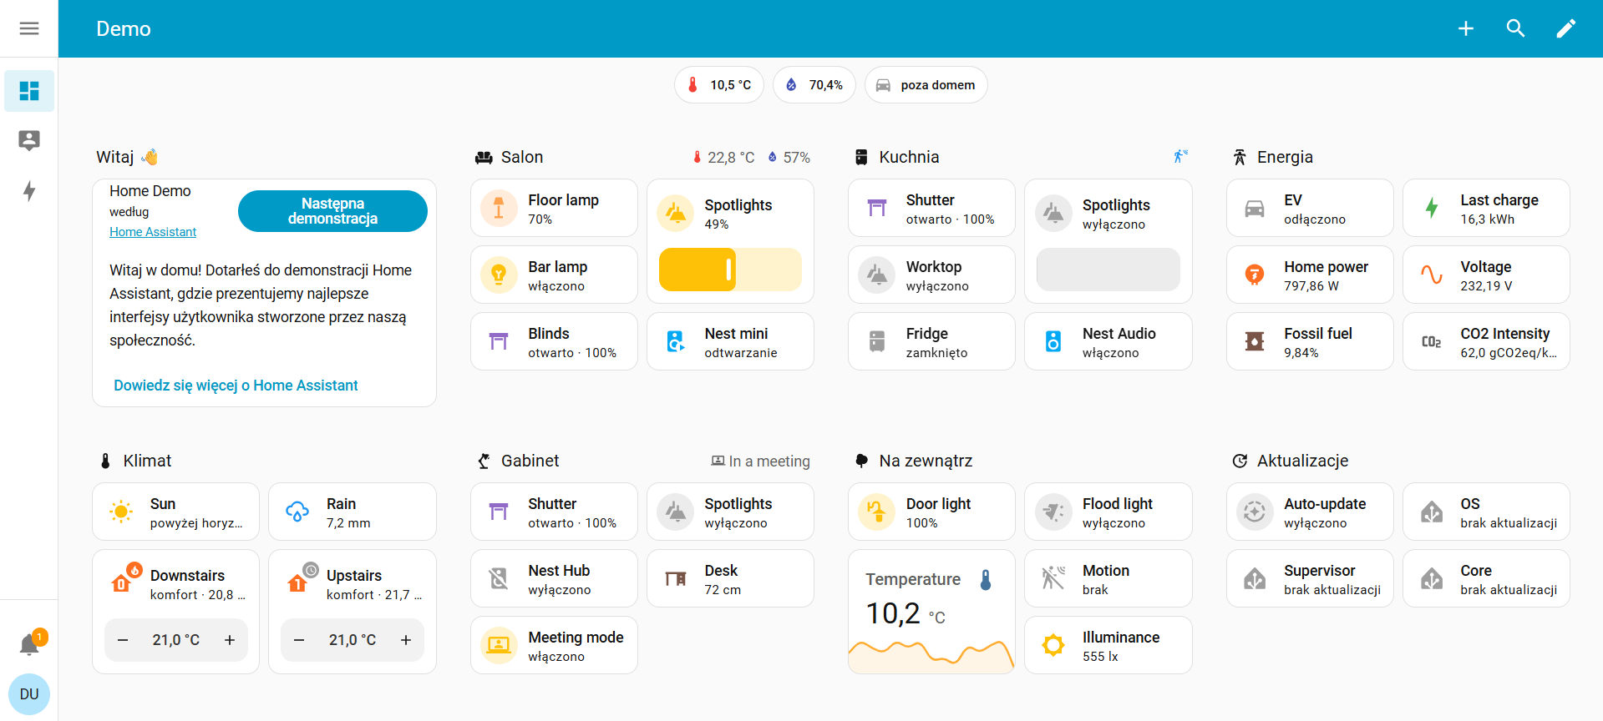Screen dimensions: 1603x721
Task: Click the search magnifier icon
Action: 1515,28
